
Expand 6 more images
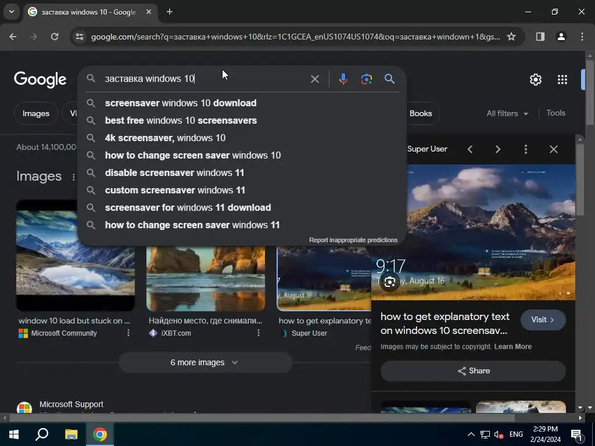206,362
